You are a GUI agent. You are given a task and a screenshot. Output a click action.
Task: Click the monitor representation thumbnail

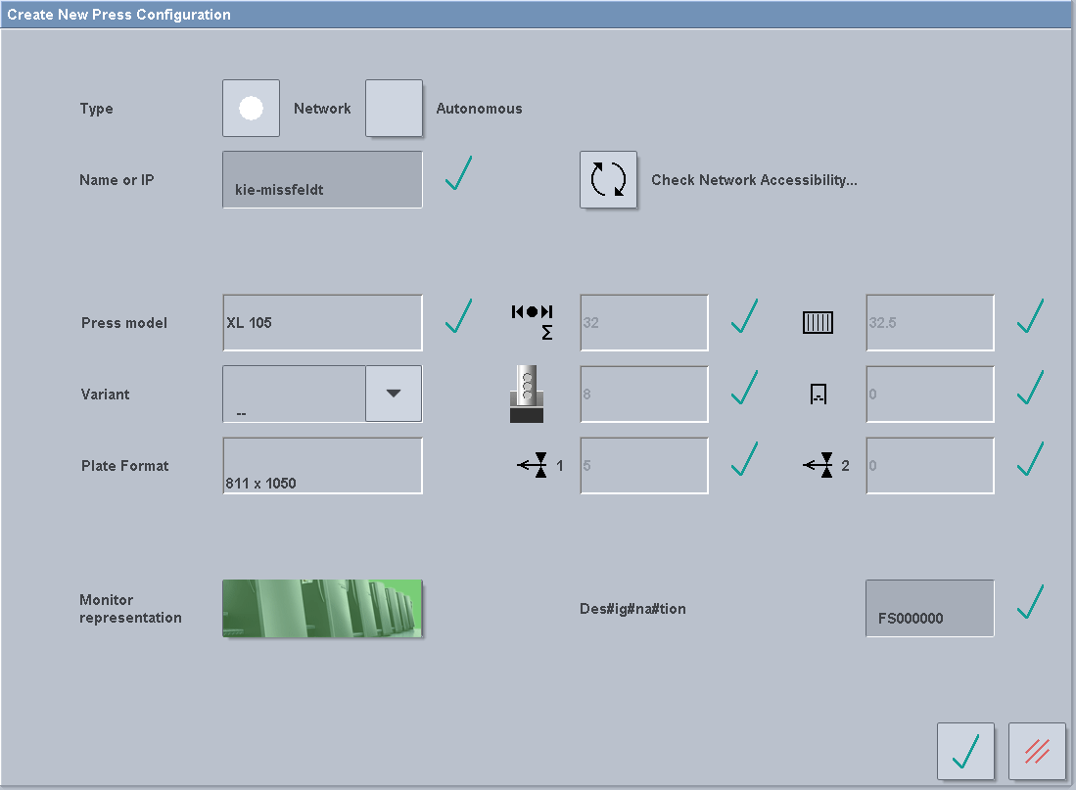[321, 608]
